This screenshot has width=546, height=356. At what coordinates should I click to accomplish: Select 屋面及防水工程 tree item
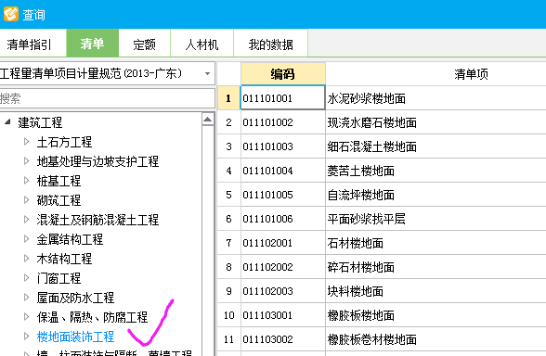coord(75,298)
